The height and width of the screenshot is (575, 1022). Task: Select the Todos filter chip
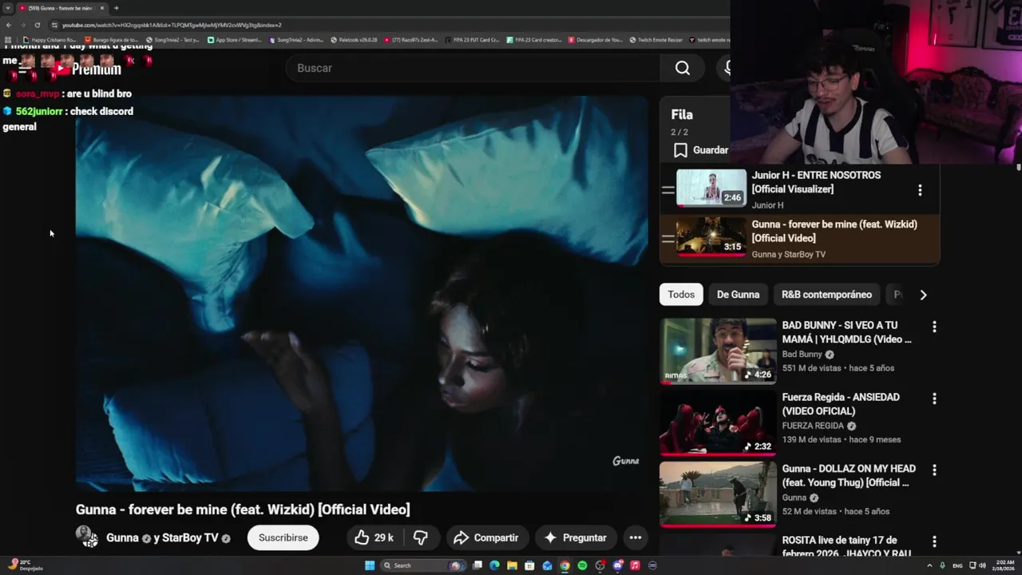tap(681, 295)
